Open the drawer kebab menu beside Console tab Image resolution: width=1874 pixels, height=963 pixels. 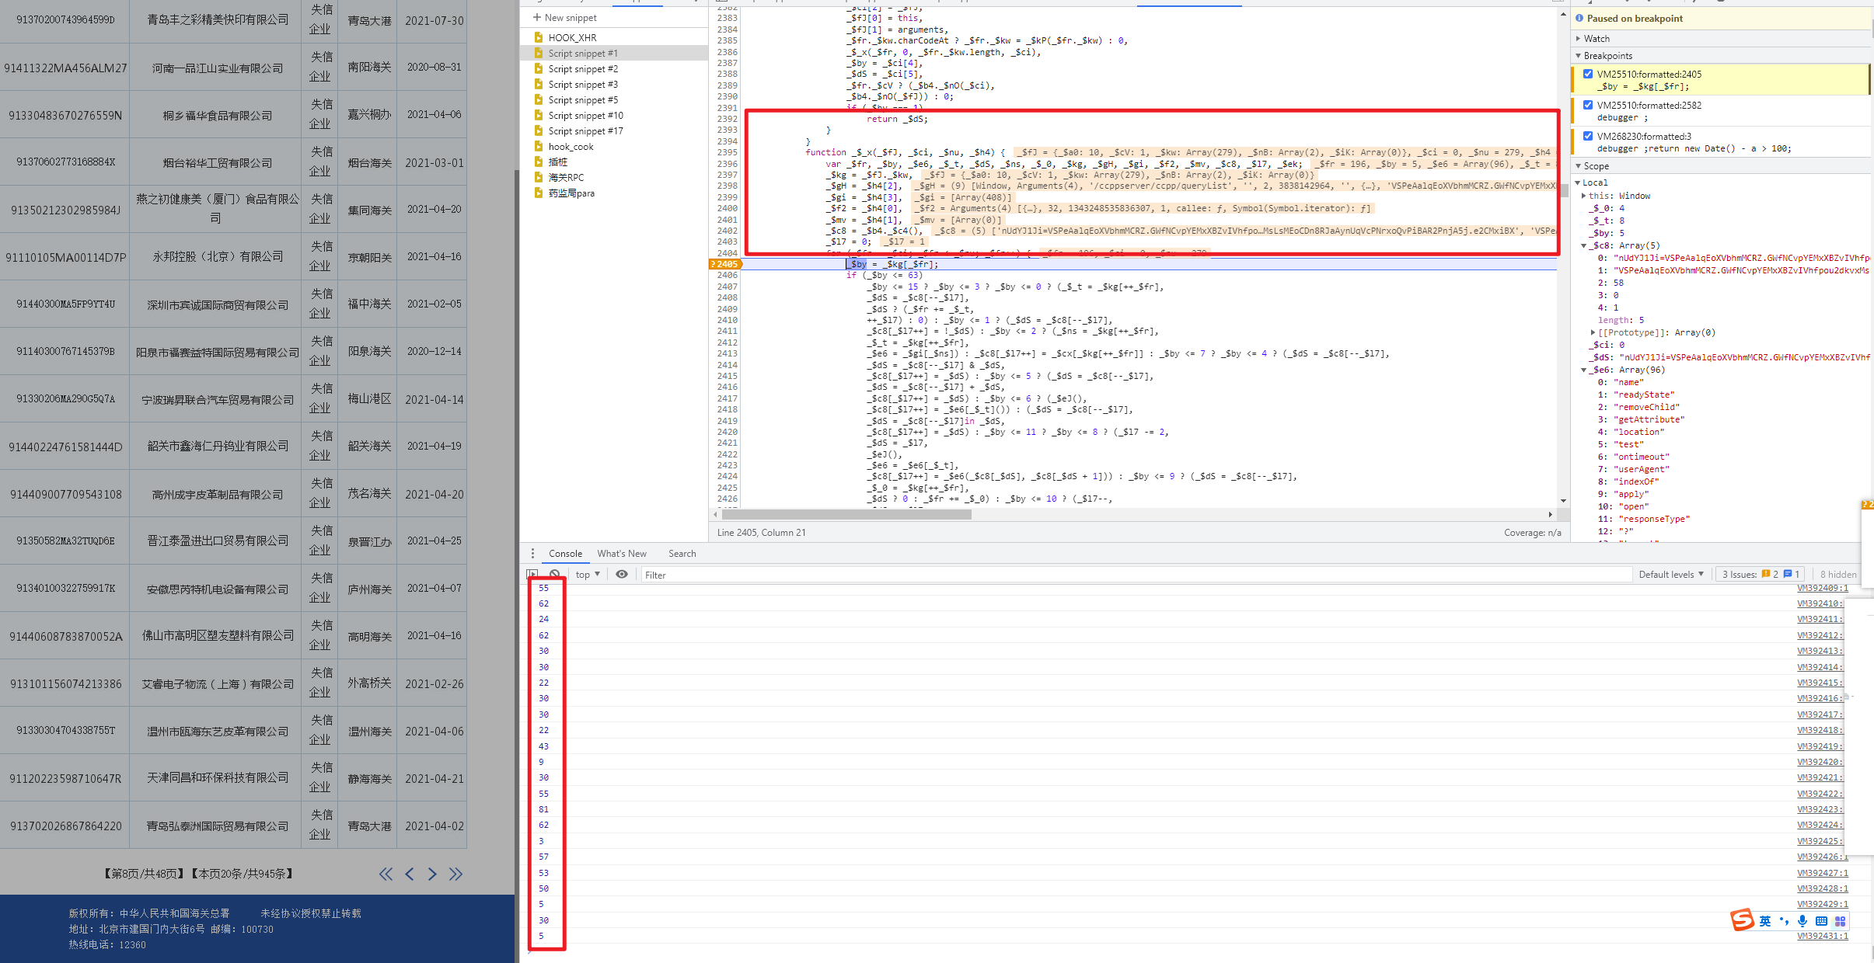pos(532,554)
